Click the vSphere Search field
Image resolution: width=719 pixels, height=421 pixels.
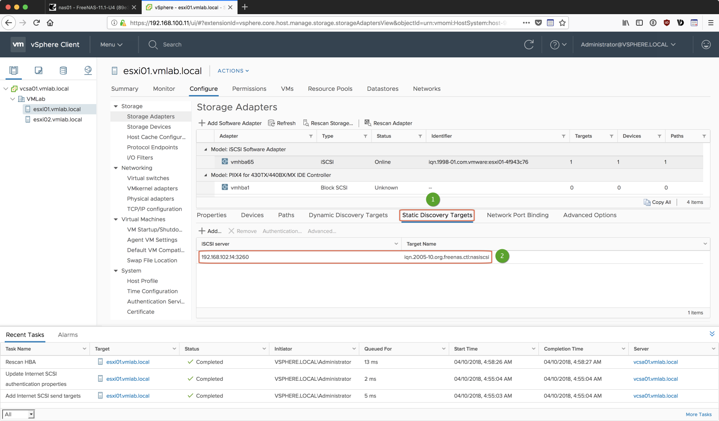[x=172, y=45]
